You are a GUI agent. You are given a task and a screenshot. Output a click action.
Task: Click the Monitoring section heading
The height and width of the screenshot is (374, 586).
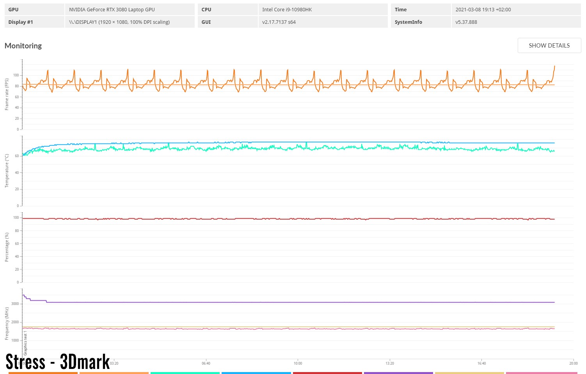point(23,46)
